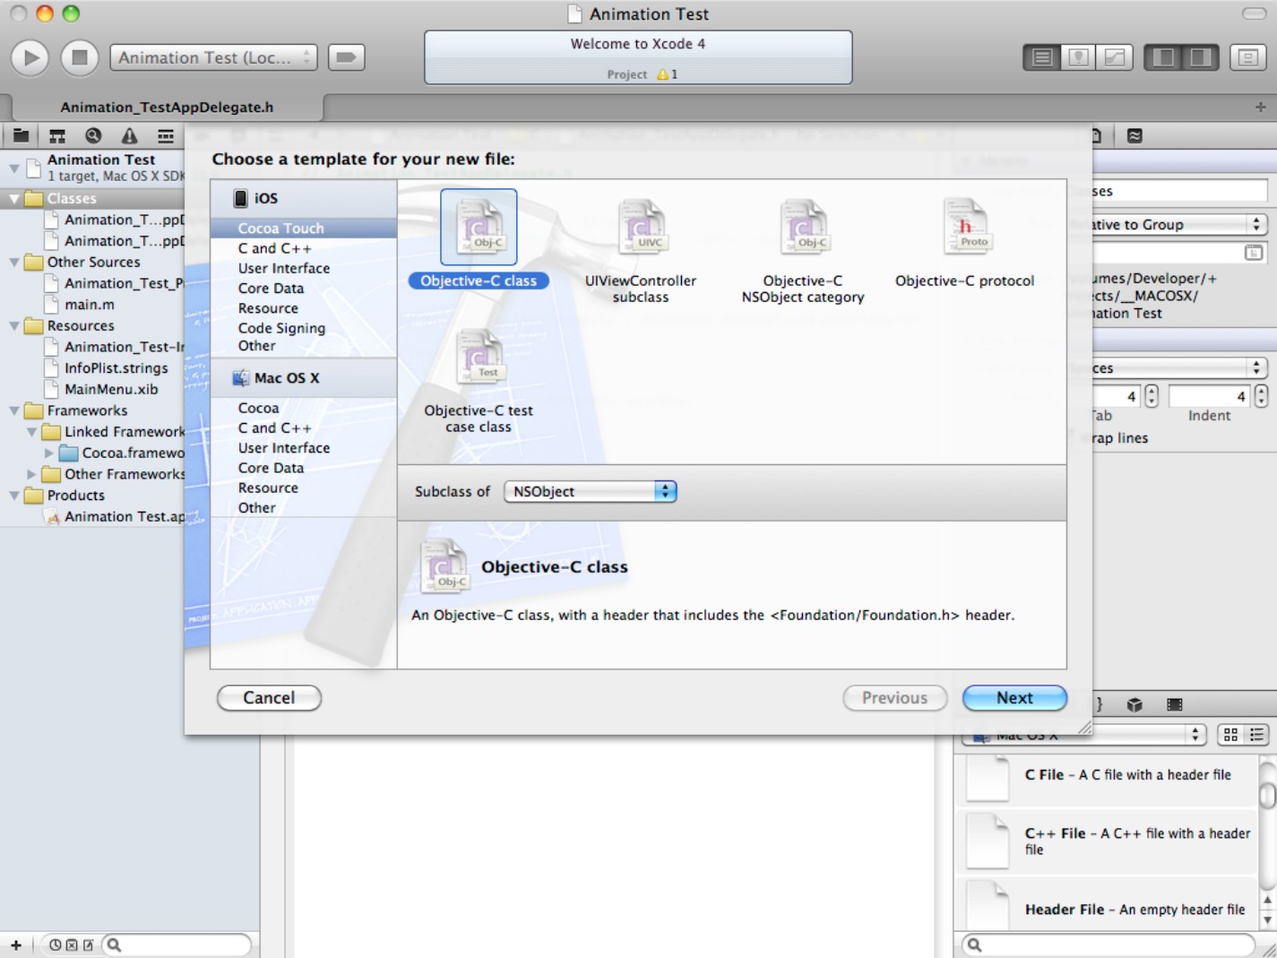1277x958 pixels.
Task: Add new item with plus button
Action: (15, 945)
